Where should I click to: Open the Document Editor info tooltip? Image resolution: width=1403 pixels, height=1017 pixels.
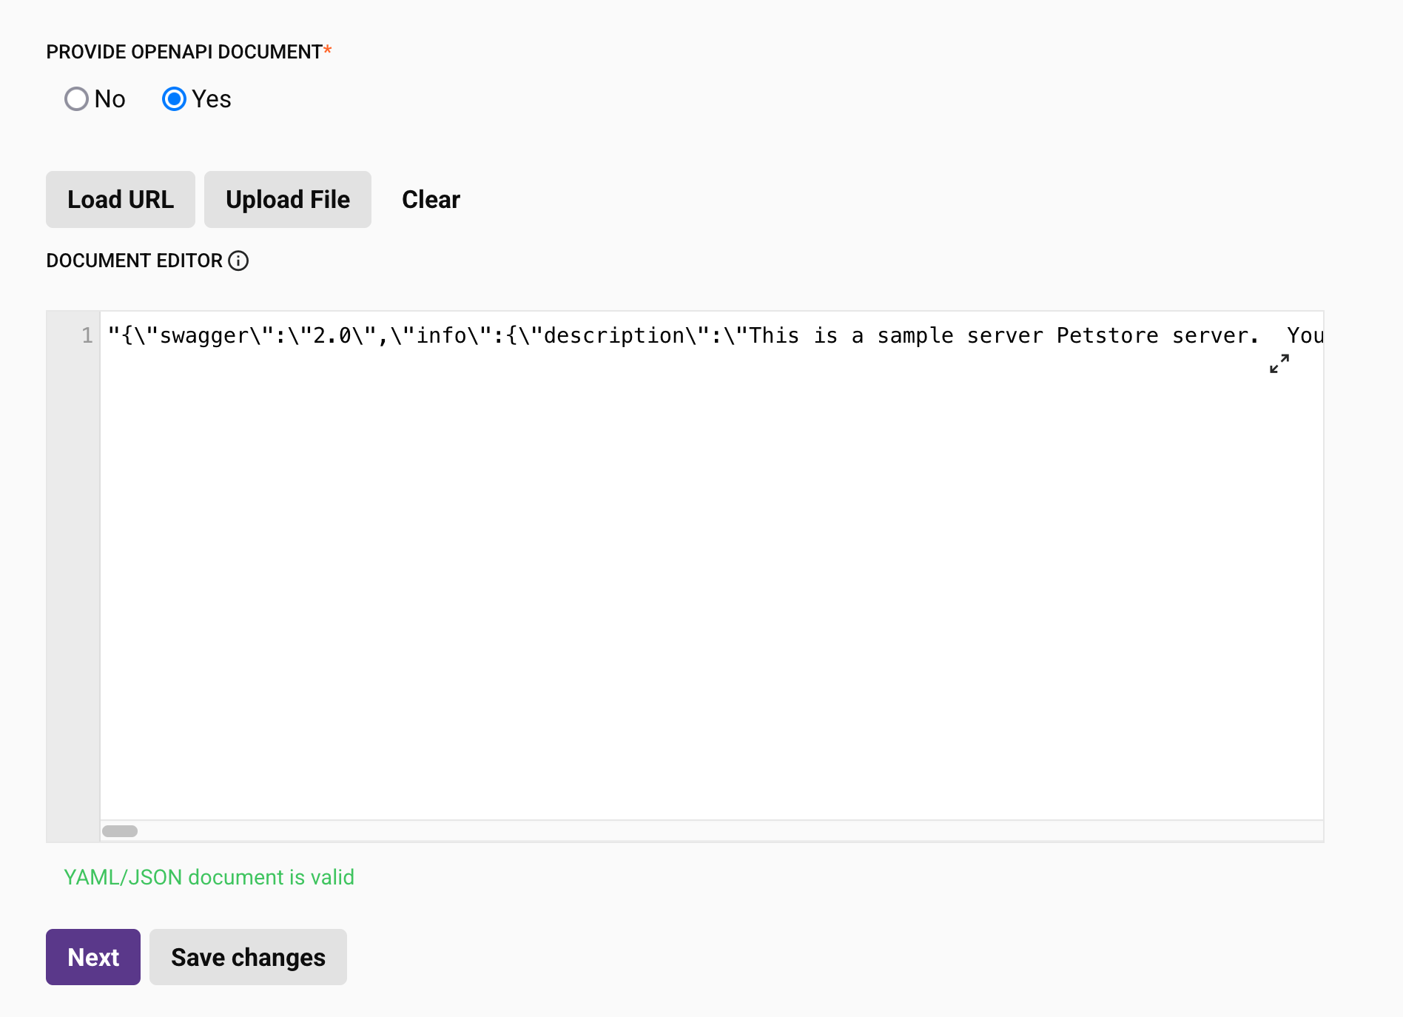click(x=238, y=261)
